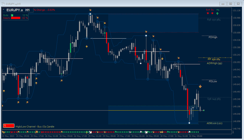Minimize the EURJPY.a,H1 chart window
The width and height of the screenshot is (244, 140).
tap(223, 4)
